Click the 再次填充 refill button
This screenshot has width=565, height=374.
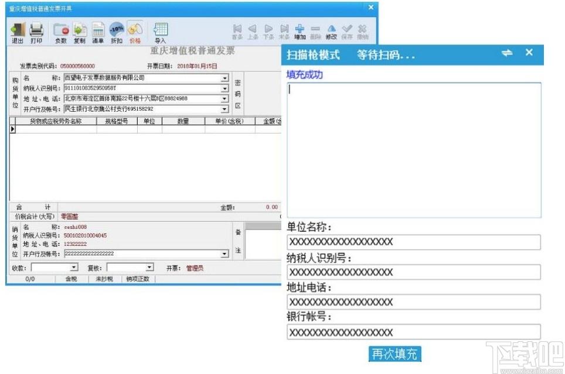pos(394,354)
